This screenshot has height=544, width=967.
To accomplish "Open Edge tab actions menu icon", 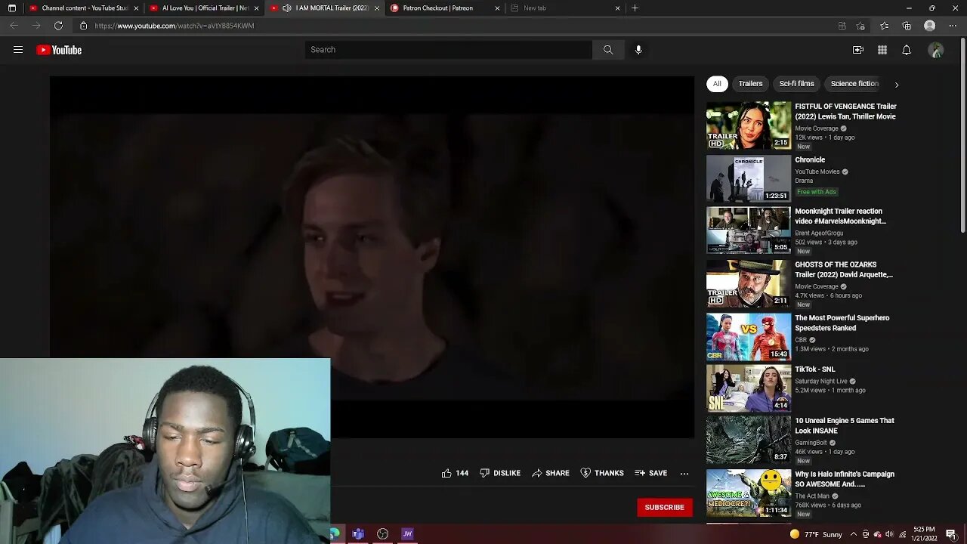I will click(11, 8).
